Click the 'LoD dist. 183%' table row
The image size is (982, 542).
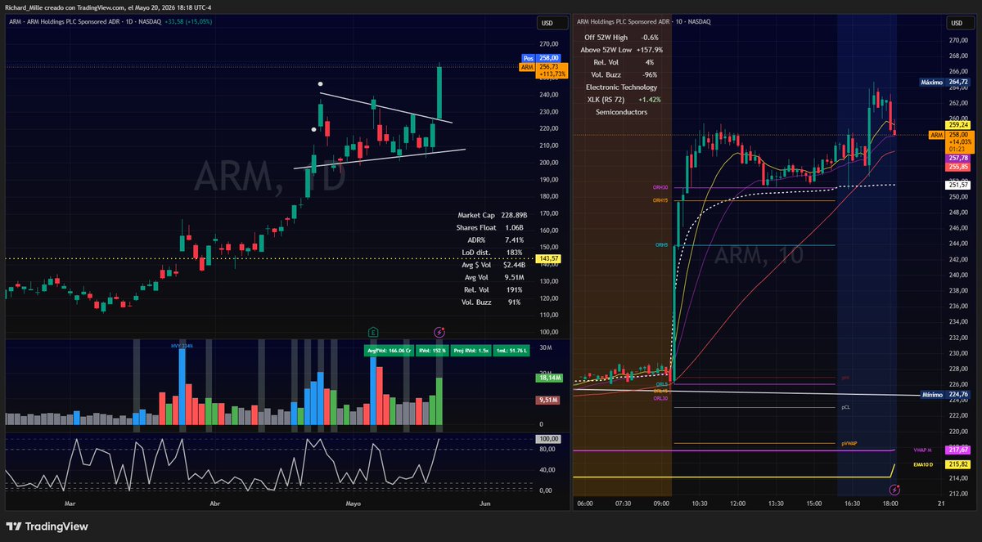(x=493, y=252)
